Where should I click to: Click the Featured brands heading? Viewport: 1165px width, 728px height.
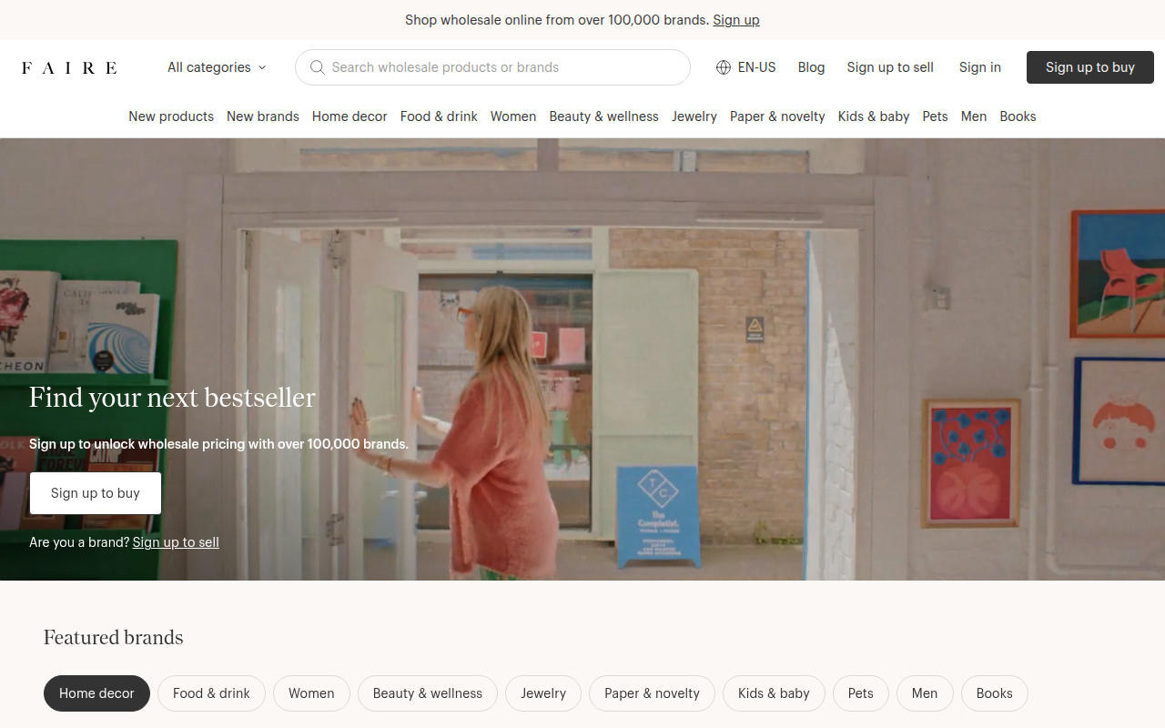(x=114, y=638)
